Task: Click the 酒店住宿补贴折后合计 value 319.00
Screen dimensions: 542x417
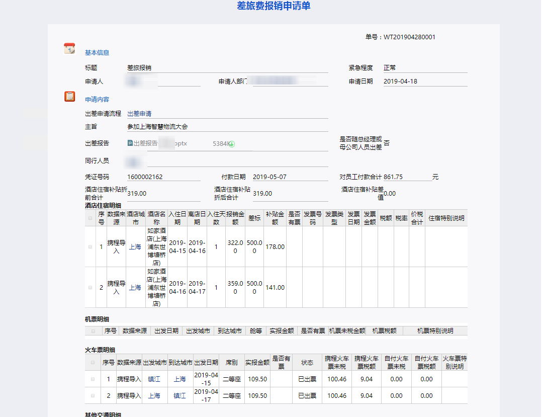Action: coord(262,194)
